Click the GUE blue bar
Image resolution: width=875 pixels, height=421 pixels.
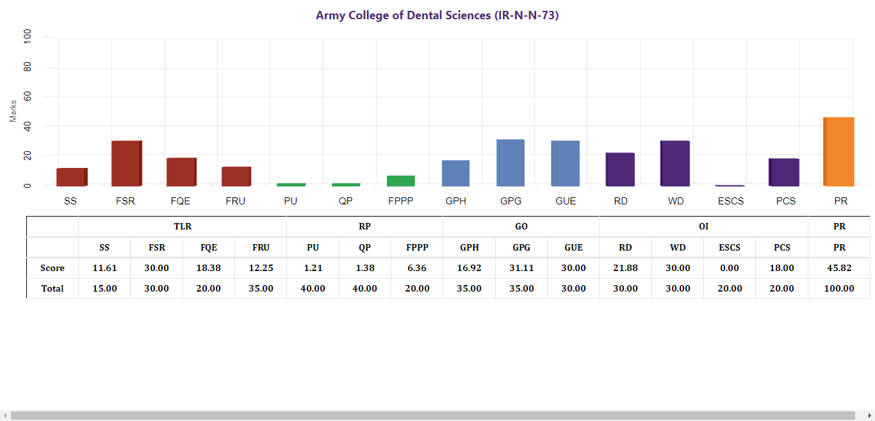(565, 163)
